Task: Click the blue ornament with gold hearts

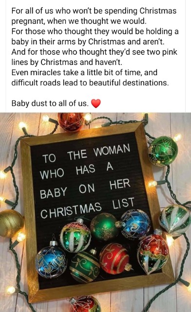Action: pyautogui.click(x=51, y=261)
